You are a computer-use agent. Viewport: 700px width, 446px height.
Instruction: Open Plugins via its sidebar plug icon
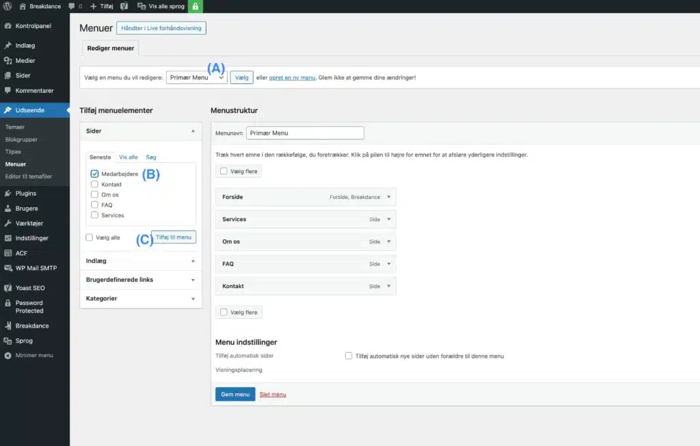coord(8,194)
